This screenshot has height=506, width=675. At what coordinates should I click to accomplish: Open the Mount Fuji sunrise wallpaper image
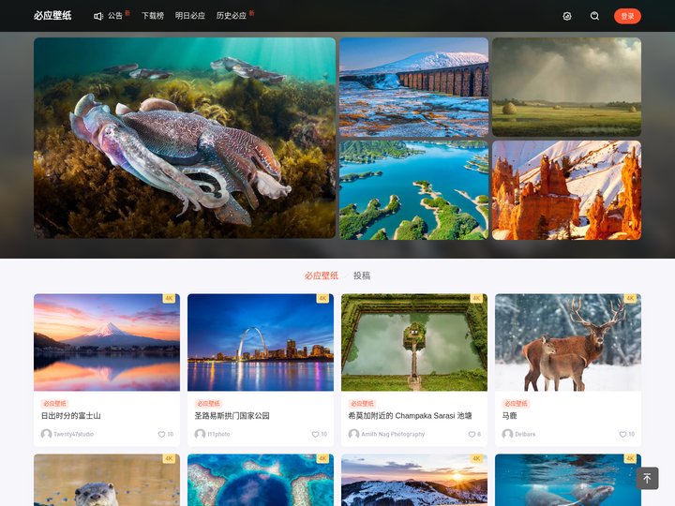107,342
